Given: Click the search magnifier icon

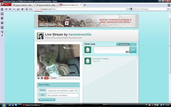Looking at the screenshot, I should click(x=168, y=9).
